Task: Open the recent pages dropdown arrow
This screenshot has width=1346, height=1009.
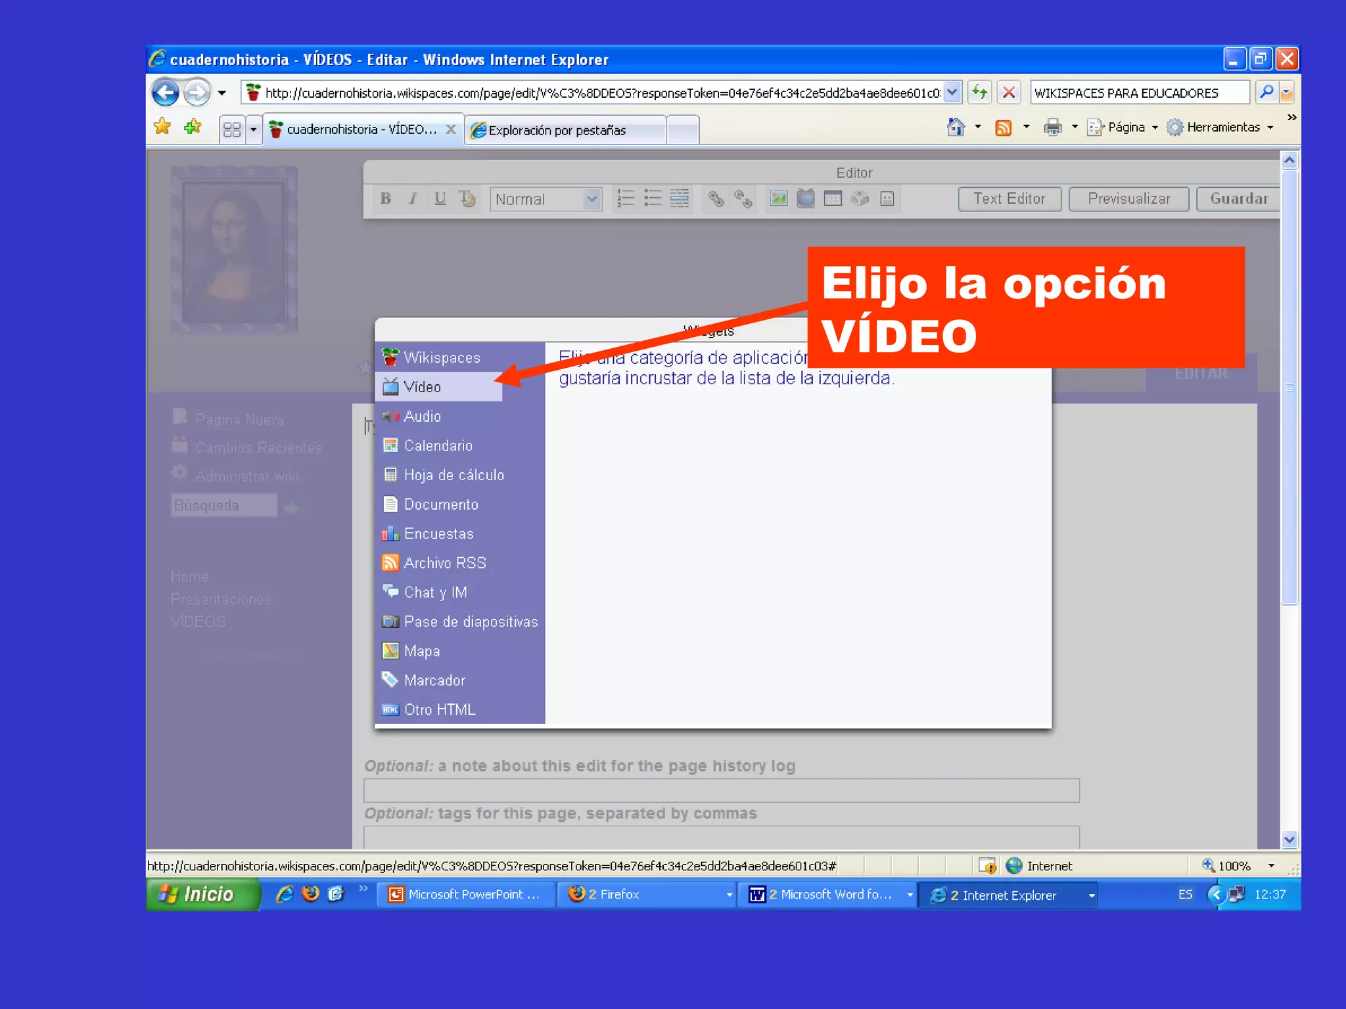Action: click(222, 93)
